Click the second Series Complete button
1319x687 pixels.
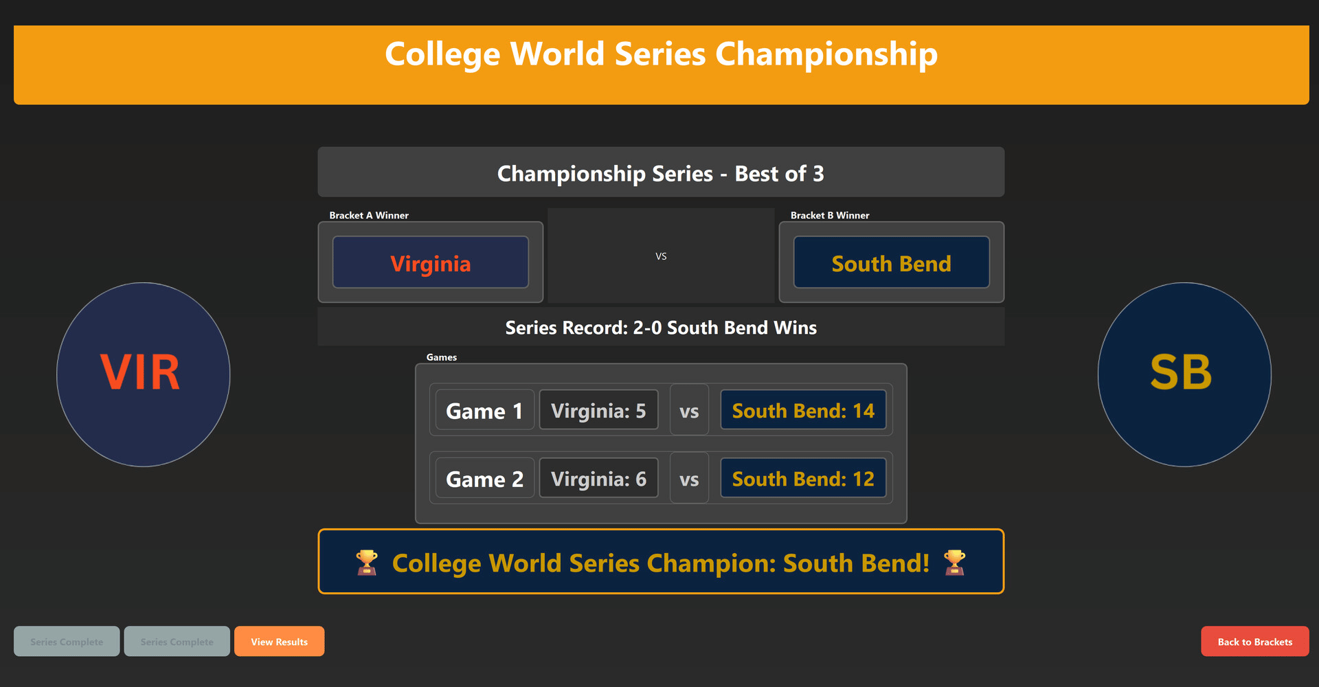pos(177,642)
